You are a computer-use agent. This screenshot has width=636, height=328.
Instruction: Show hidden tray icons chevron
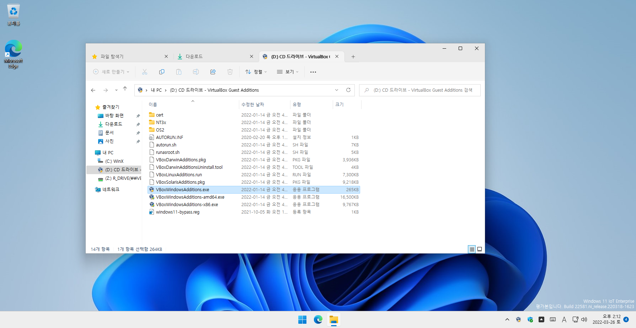click(507, 319)
